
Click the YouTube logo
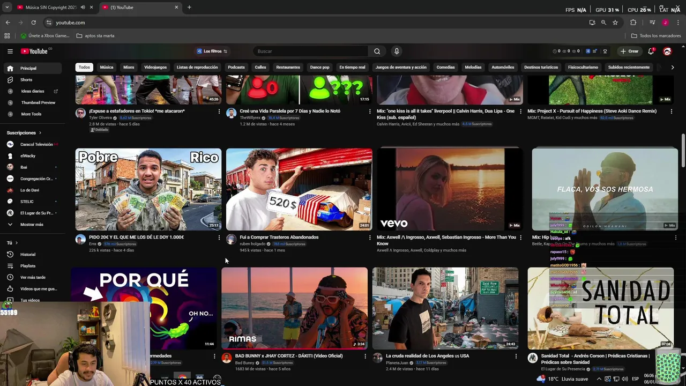[x=35, y=51]
